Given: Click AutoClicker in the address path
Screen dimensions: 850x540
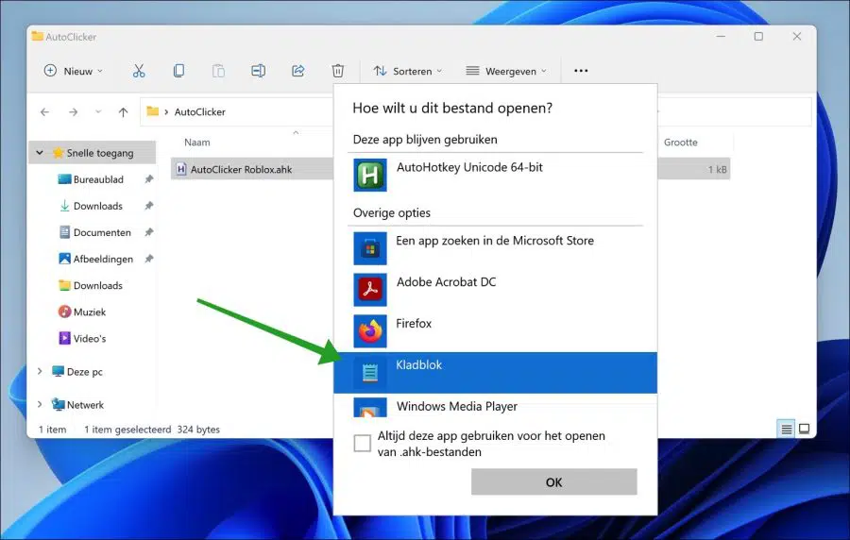Looking at the screenshot, I should (199, 112).
